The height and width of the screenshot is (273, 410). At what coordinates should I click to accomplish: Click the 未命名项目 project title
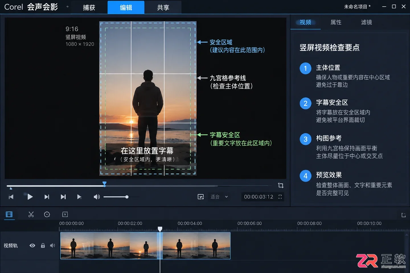[x=357, y=7]
